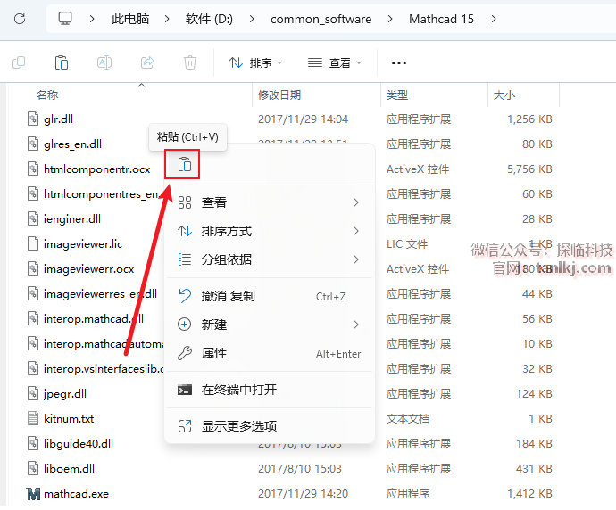Select the file named libguide40.dll
The height and width of the screenshot is (510, 616).
(x=79, y=443)
